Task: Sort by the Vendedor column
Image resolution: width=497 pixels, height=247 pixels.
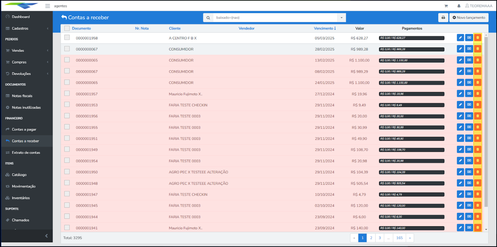Action: [247, 28]
